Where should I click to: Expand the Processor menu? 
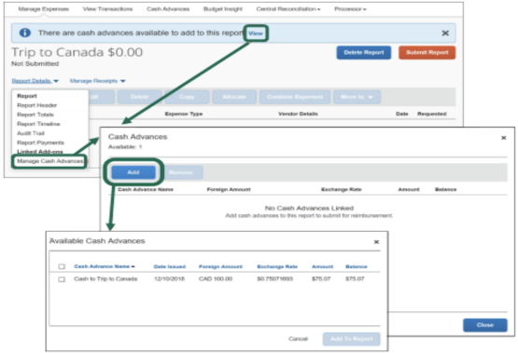click(350, 9)
